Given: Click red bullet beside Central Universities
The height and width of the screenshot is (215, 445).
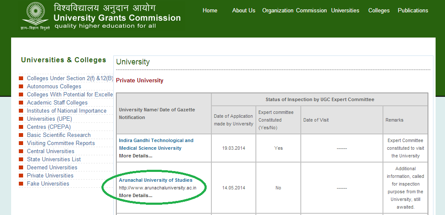Looking at the screenshot, I should pyautogui.click(x=21, y=151).
